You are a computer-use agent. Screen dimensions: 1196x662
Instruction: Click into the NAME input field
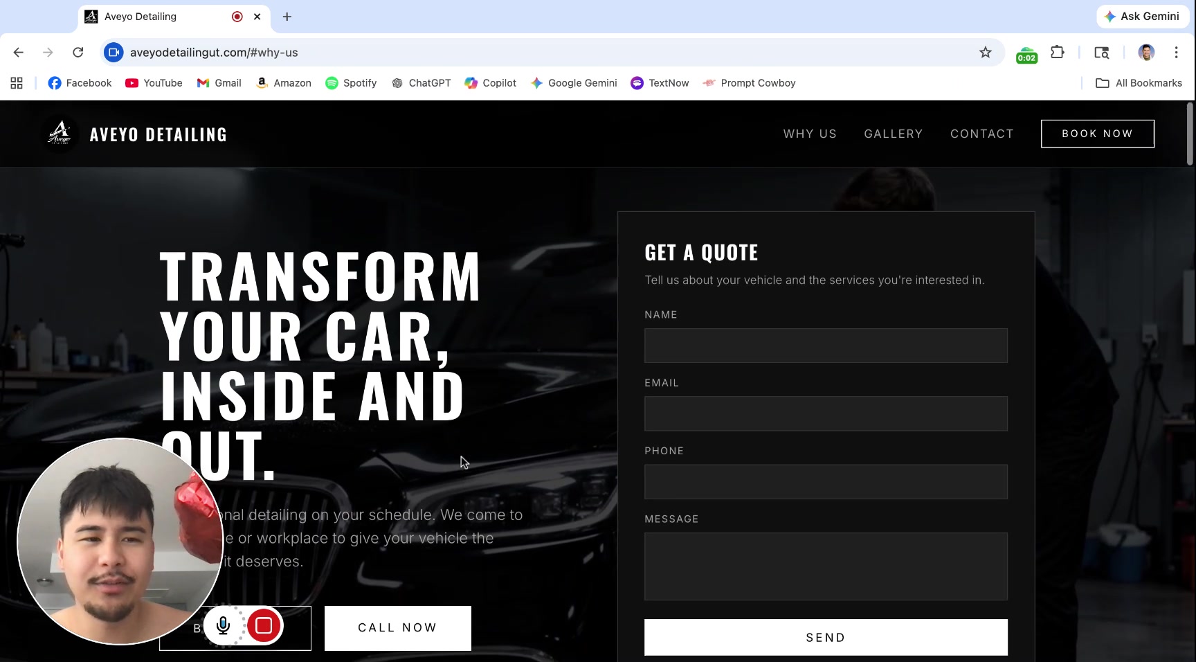(826, 346)
